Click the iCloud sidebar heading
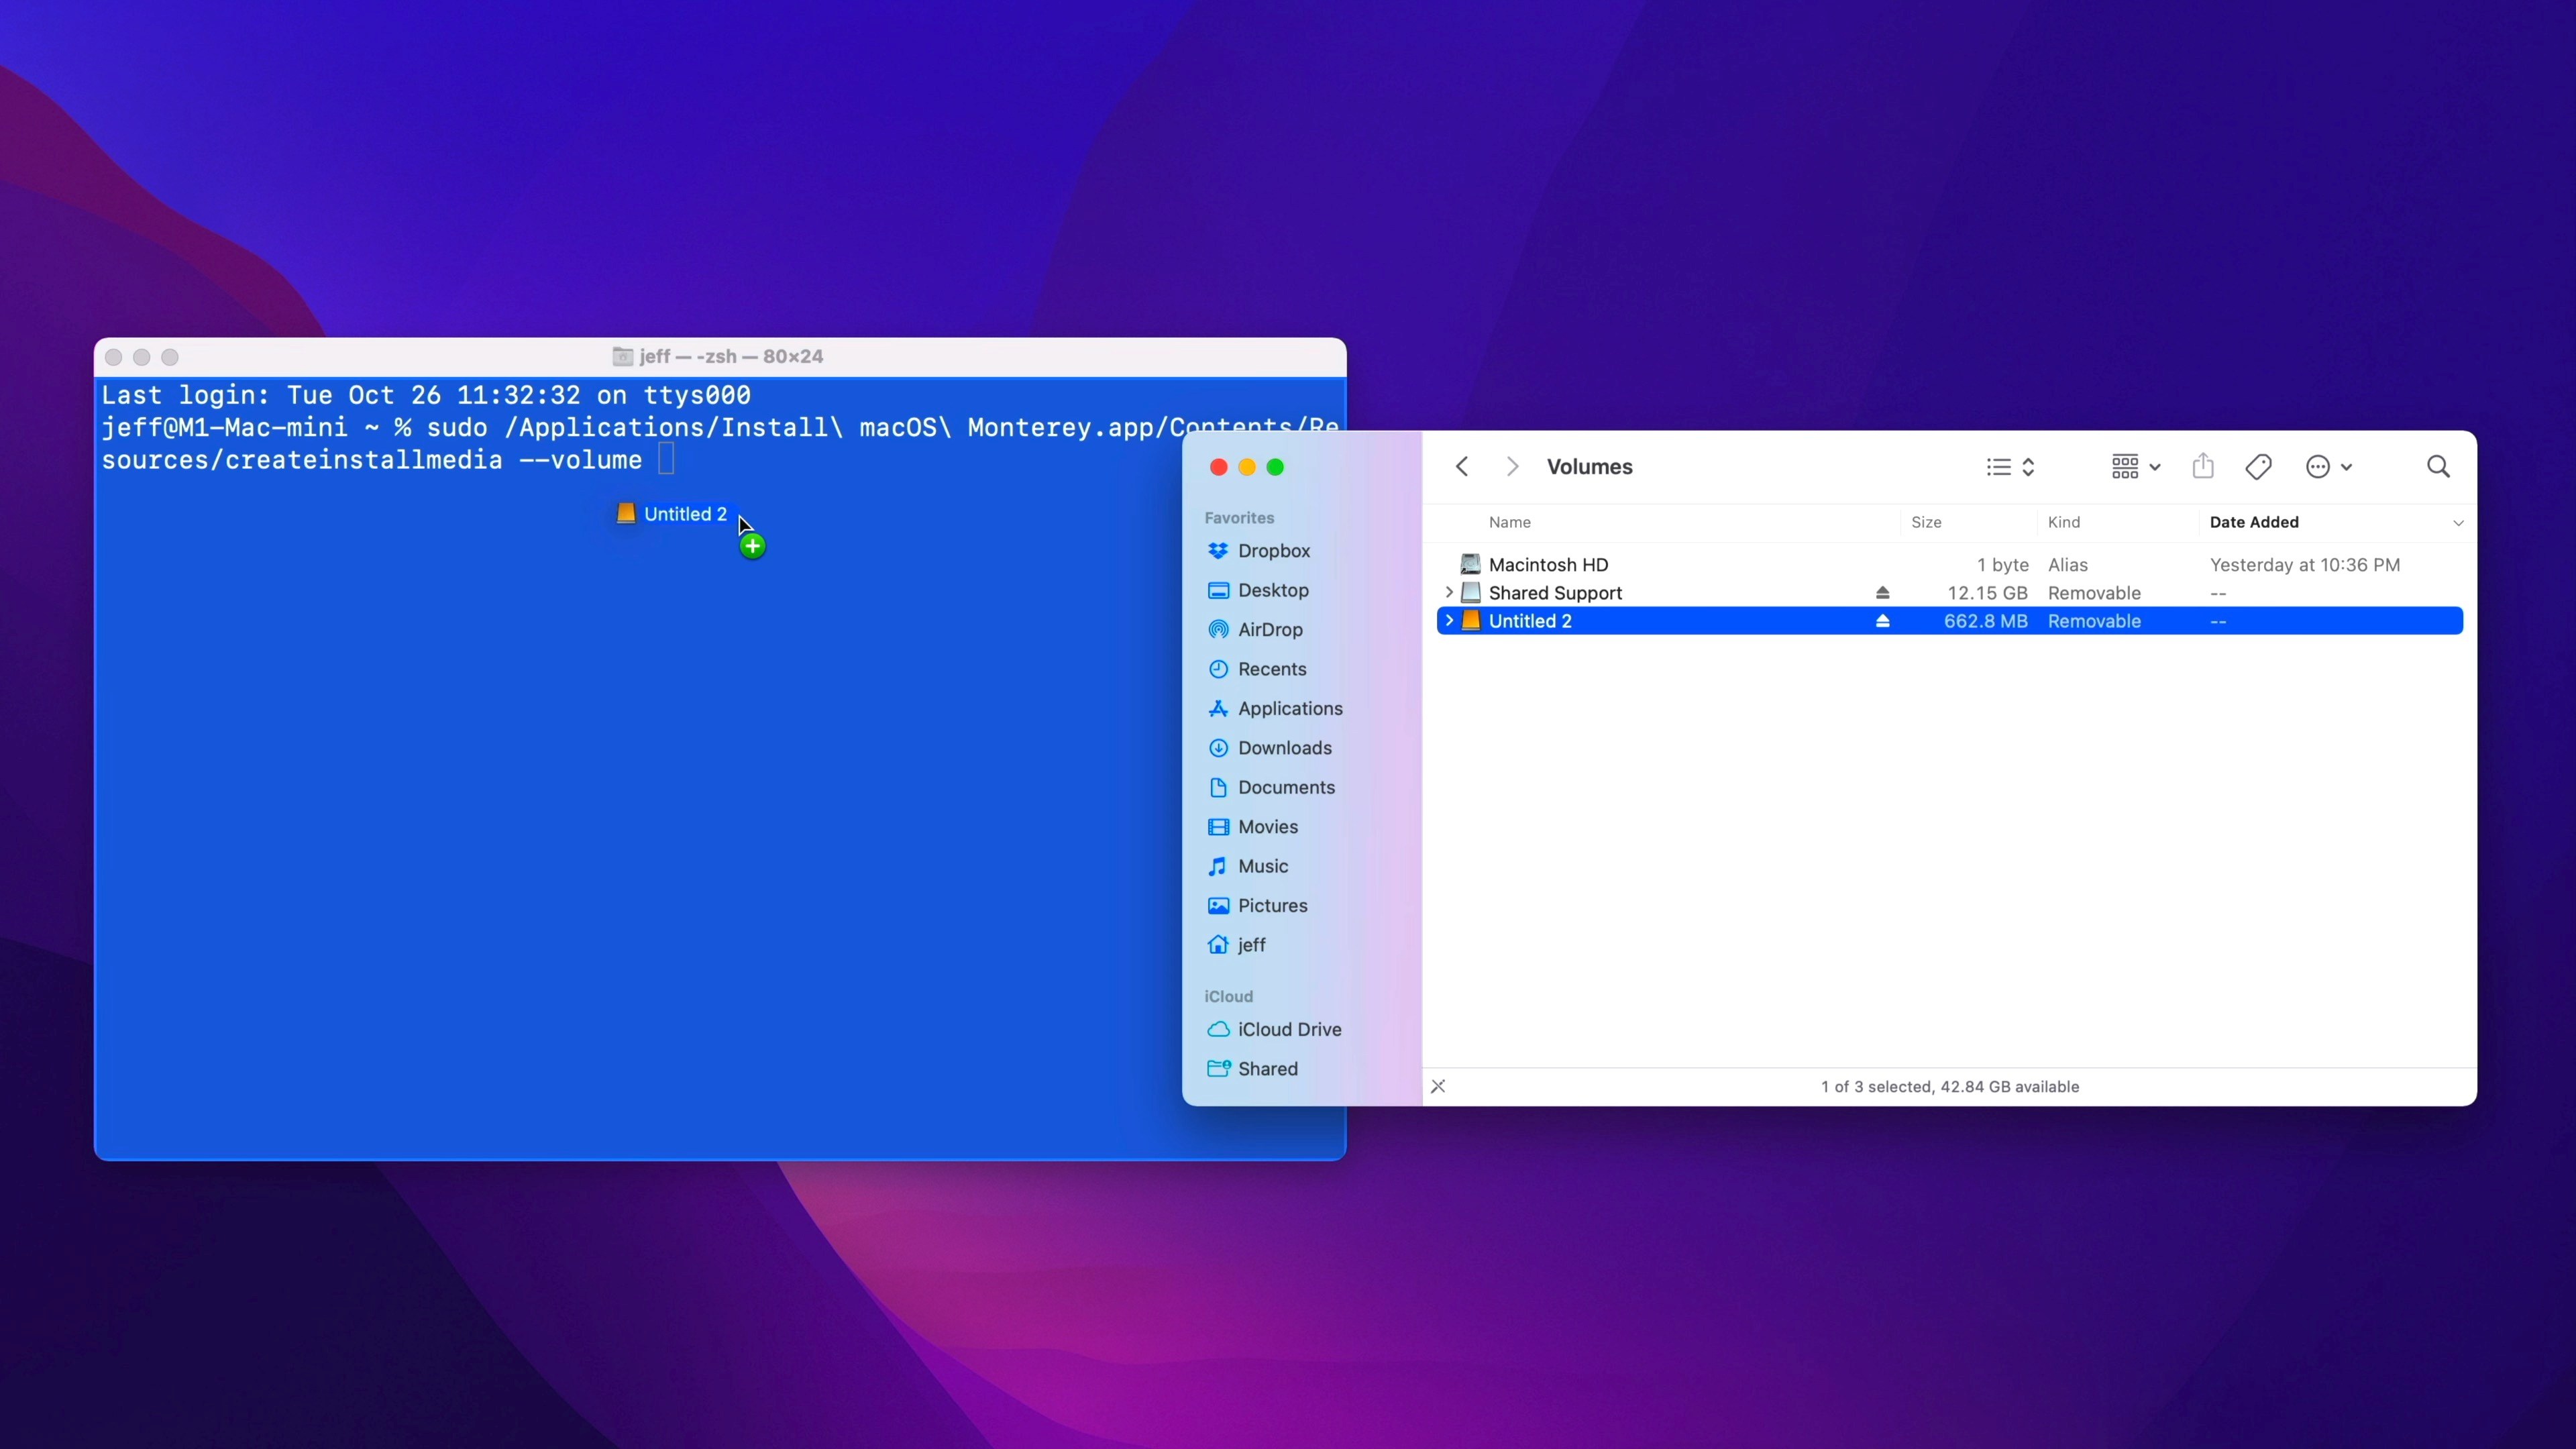Viewport: 2576px width, 1449px height. pyautogui.click(x=1228, y=997)
